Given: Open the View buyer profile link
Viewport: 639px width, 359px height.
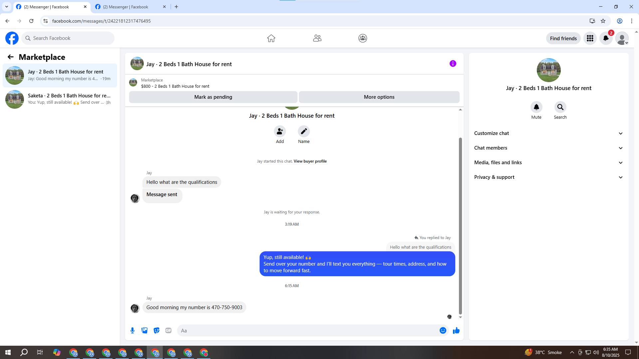Looking at the screenshot, I should (310, 161).
